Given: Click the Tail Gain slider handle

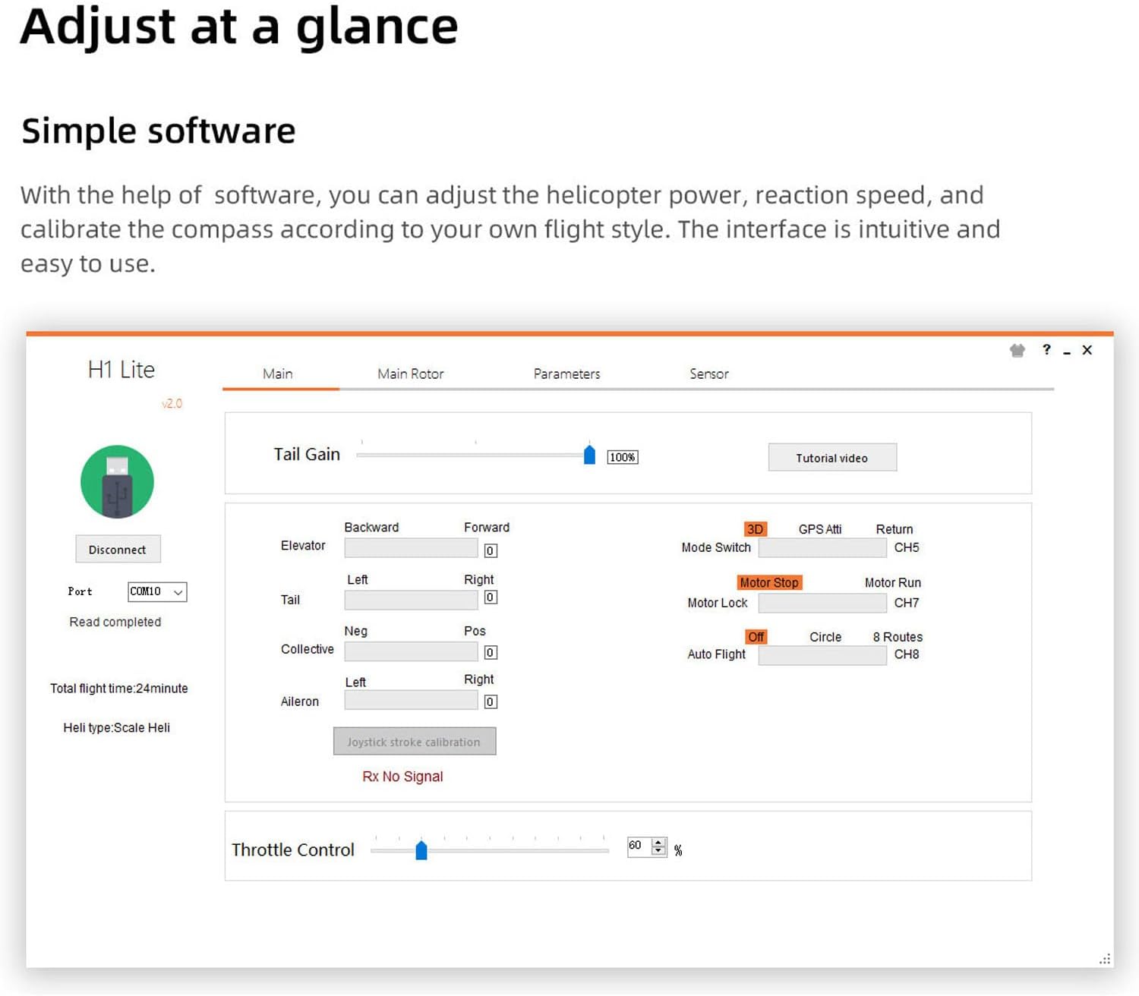Looking at the screenshot, I should coord(589,455).
